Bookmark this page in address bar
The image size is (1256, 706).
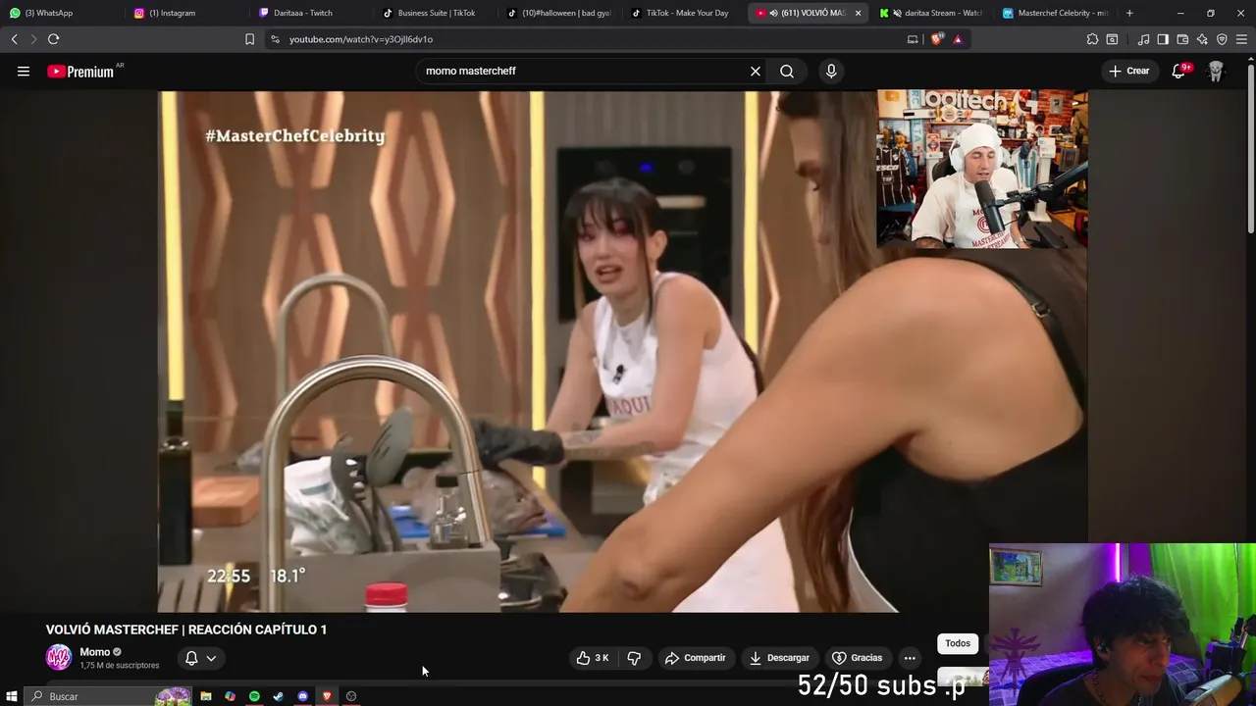click(249, 39)
